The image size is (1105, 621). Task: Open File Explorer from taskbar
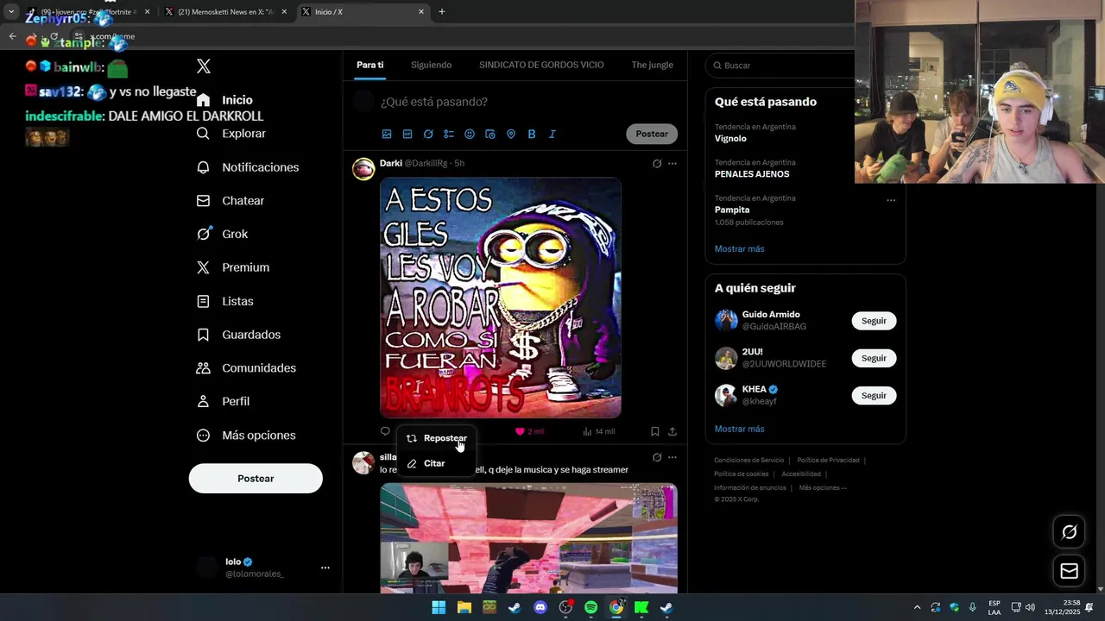click(x=464, y=607)
